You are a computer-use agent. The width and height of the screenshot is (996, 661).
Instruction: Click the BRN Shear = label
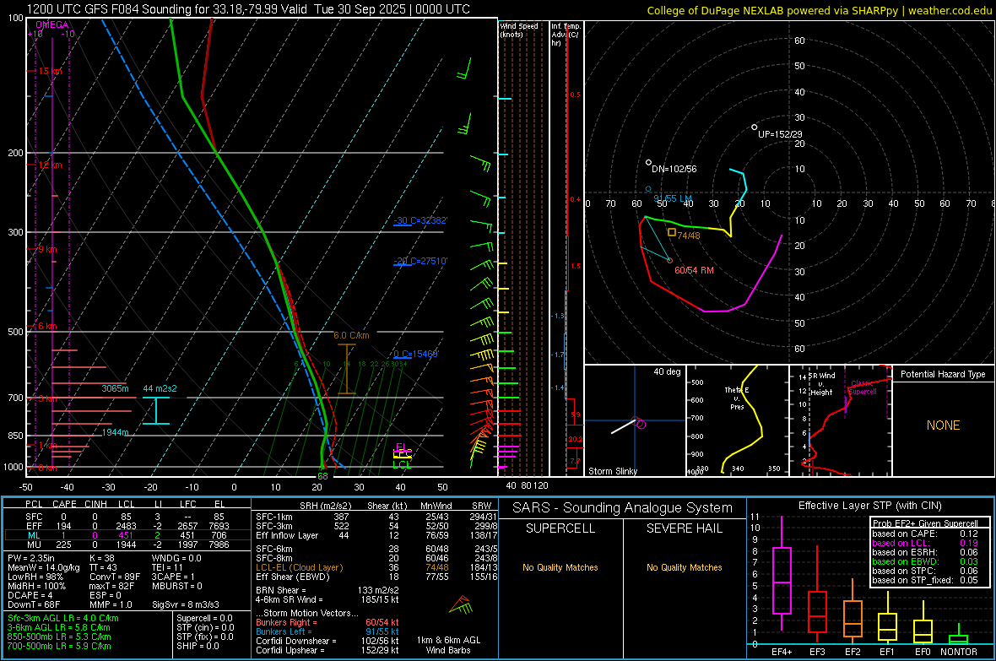pyautogui.click(x=280, y=590)
